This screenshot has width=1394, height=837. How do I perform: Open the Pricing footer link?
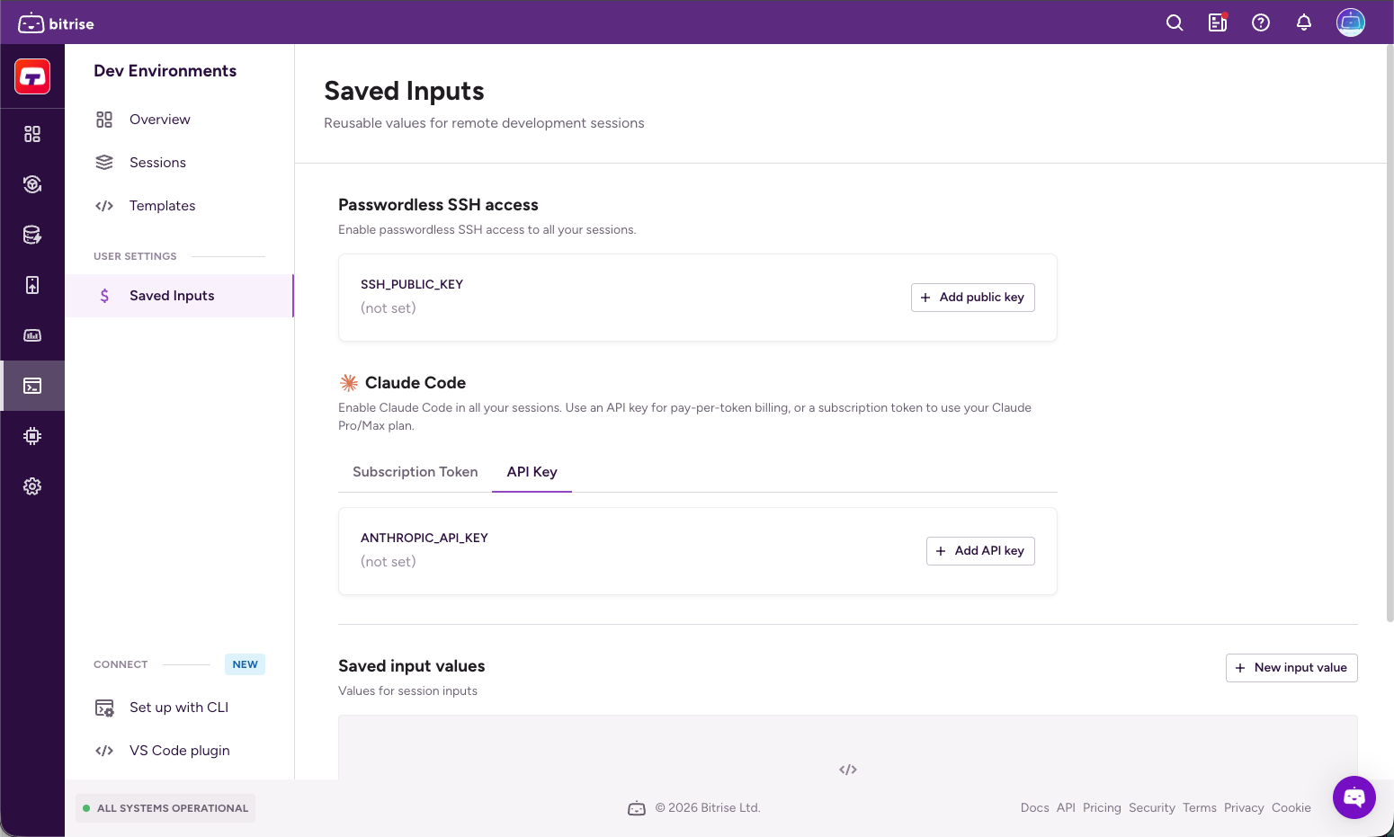pyautogui.click(x=1102, y=808)
